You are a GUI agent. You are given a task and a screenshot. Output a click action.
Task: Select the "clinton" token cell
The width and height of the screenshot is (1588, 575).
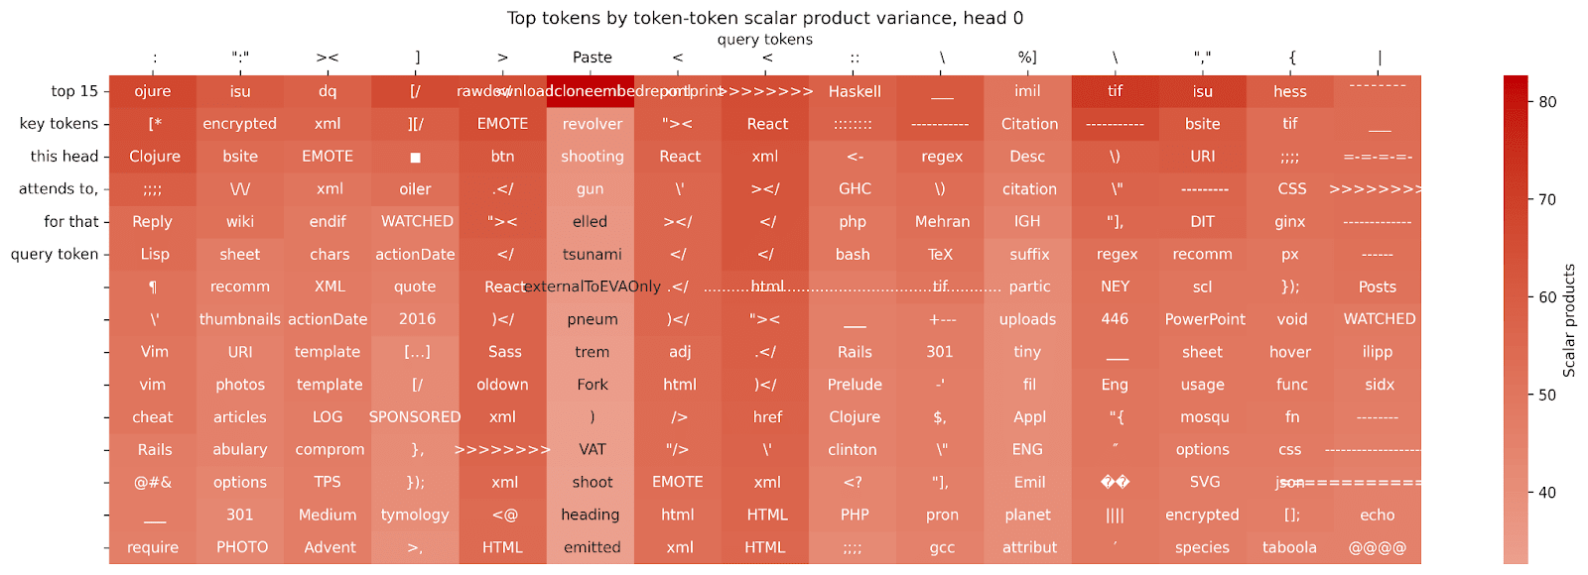point(853,450)
